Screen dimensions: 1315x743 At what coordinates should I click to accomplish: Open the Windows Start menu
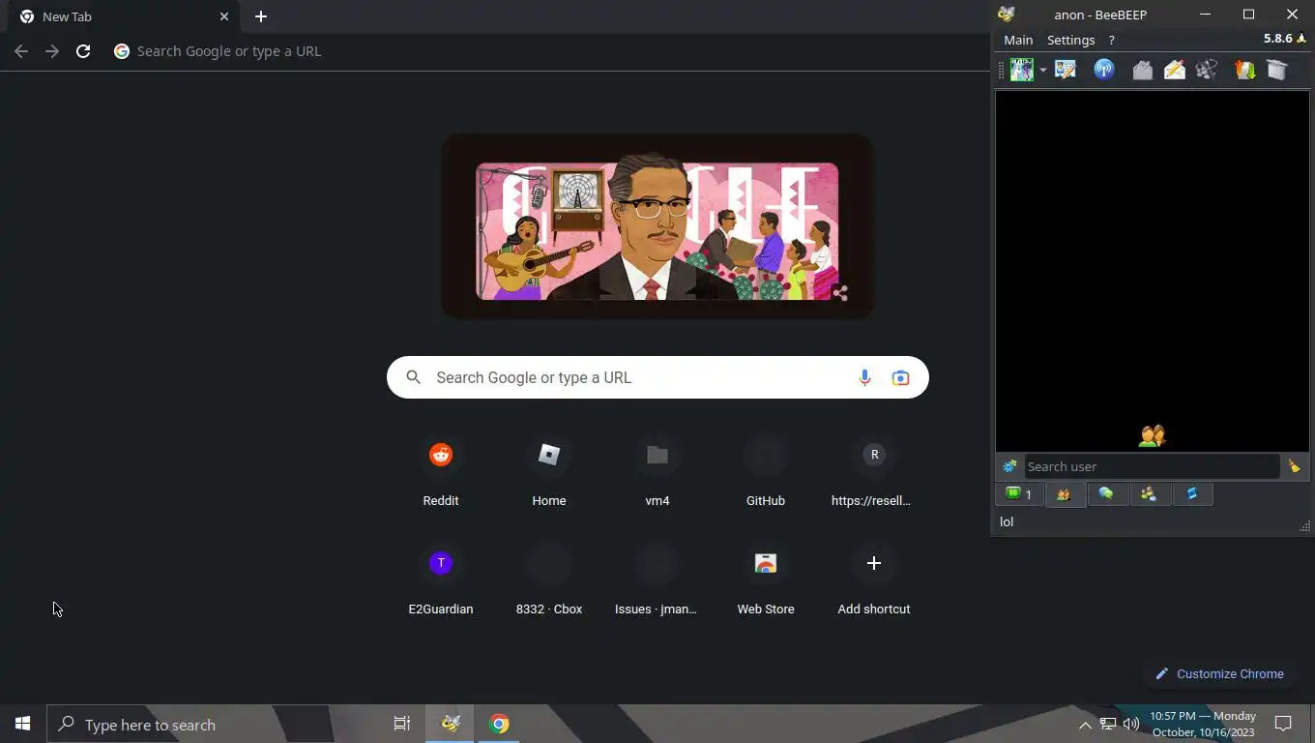[23, 724]
